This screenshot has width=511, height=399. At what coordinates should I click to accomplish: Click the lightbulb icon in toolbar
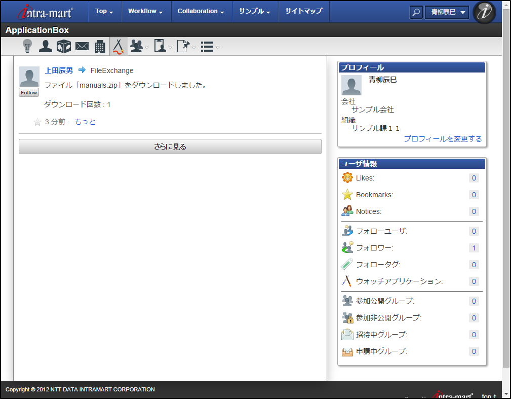tap(27, 46)
